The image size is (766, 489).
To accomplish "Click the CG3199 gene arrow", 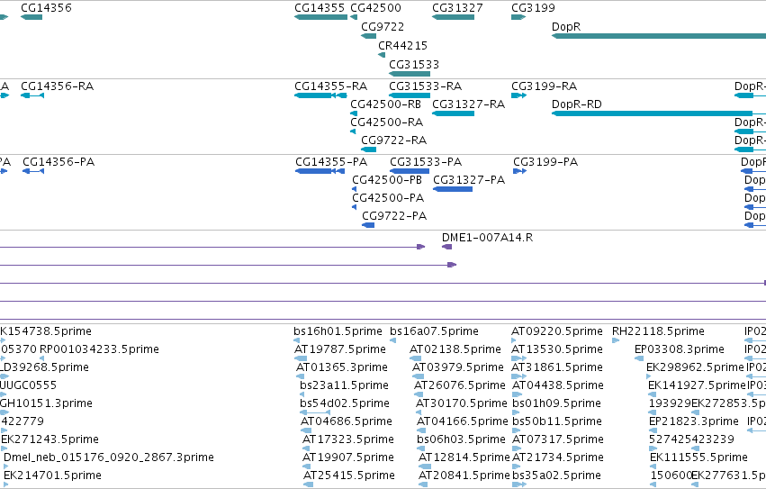I will pyautogui.click(x=518, y=17).
